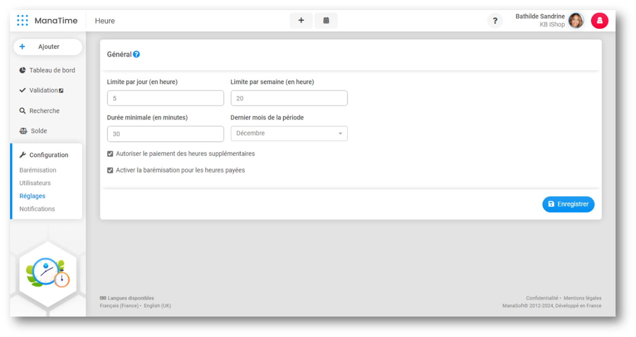This screenshot has height=337, width=636.
Task: Open the Tableau de bord menu item
Action: [52, 70]
